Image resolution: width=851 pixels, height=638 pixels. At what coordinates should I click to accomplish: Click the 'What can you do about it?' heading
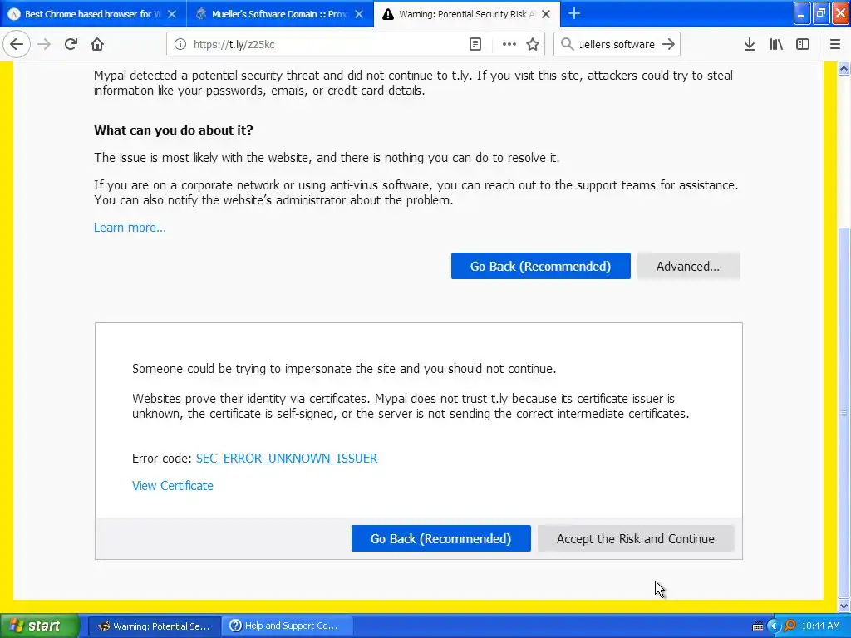174,130
